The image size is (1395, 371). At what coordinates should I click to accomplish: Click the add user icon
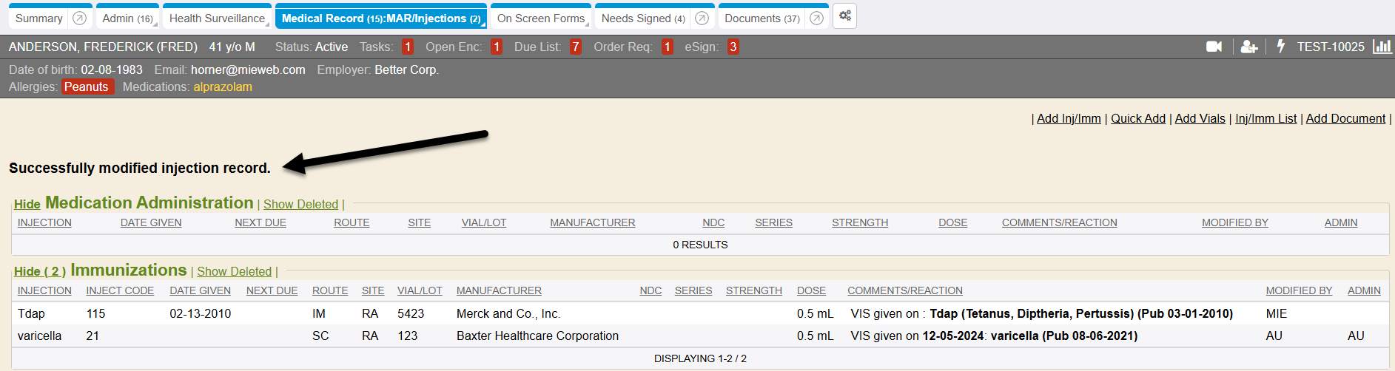coord(1249,47)
